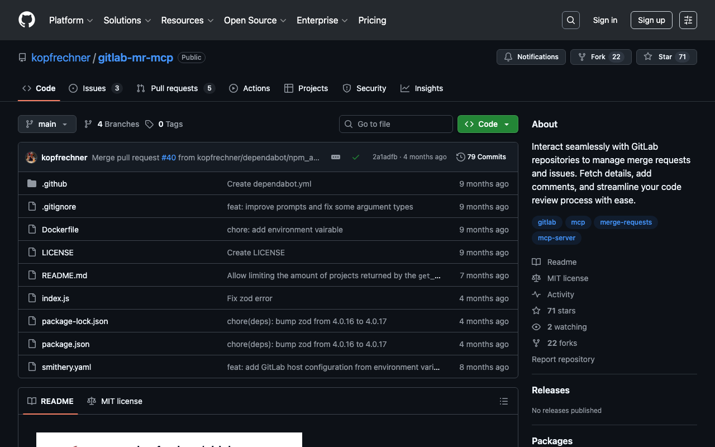715x447 pixels.
Task: Switch to the Pull requests tab
Action: coord(174,88)
